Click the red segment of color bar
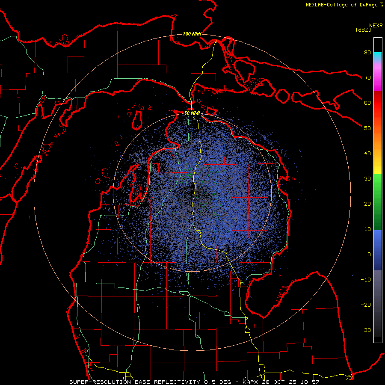The height and width of the screenshot is (385, 385). (x=378, y=103)
